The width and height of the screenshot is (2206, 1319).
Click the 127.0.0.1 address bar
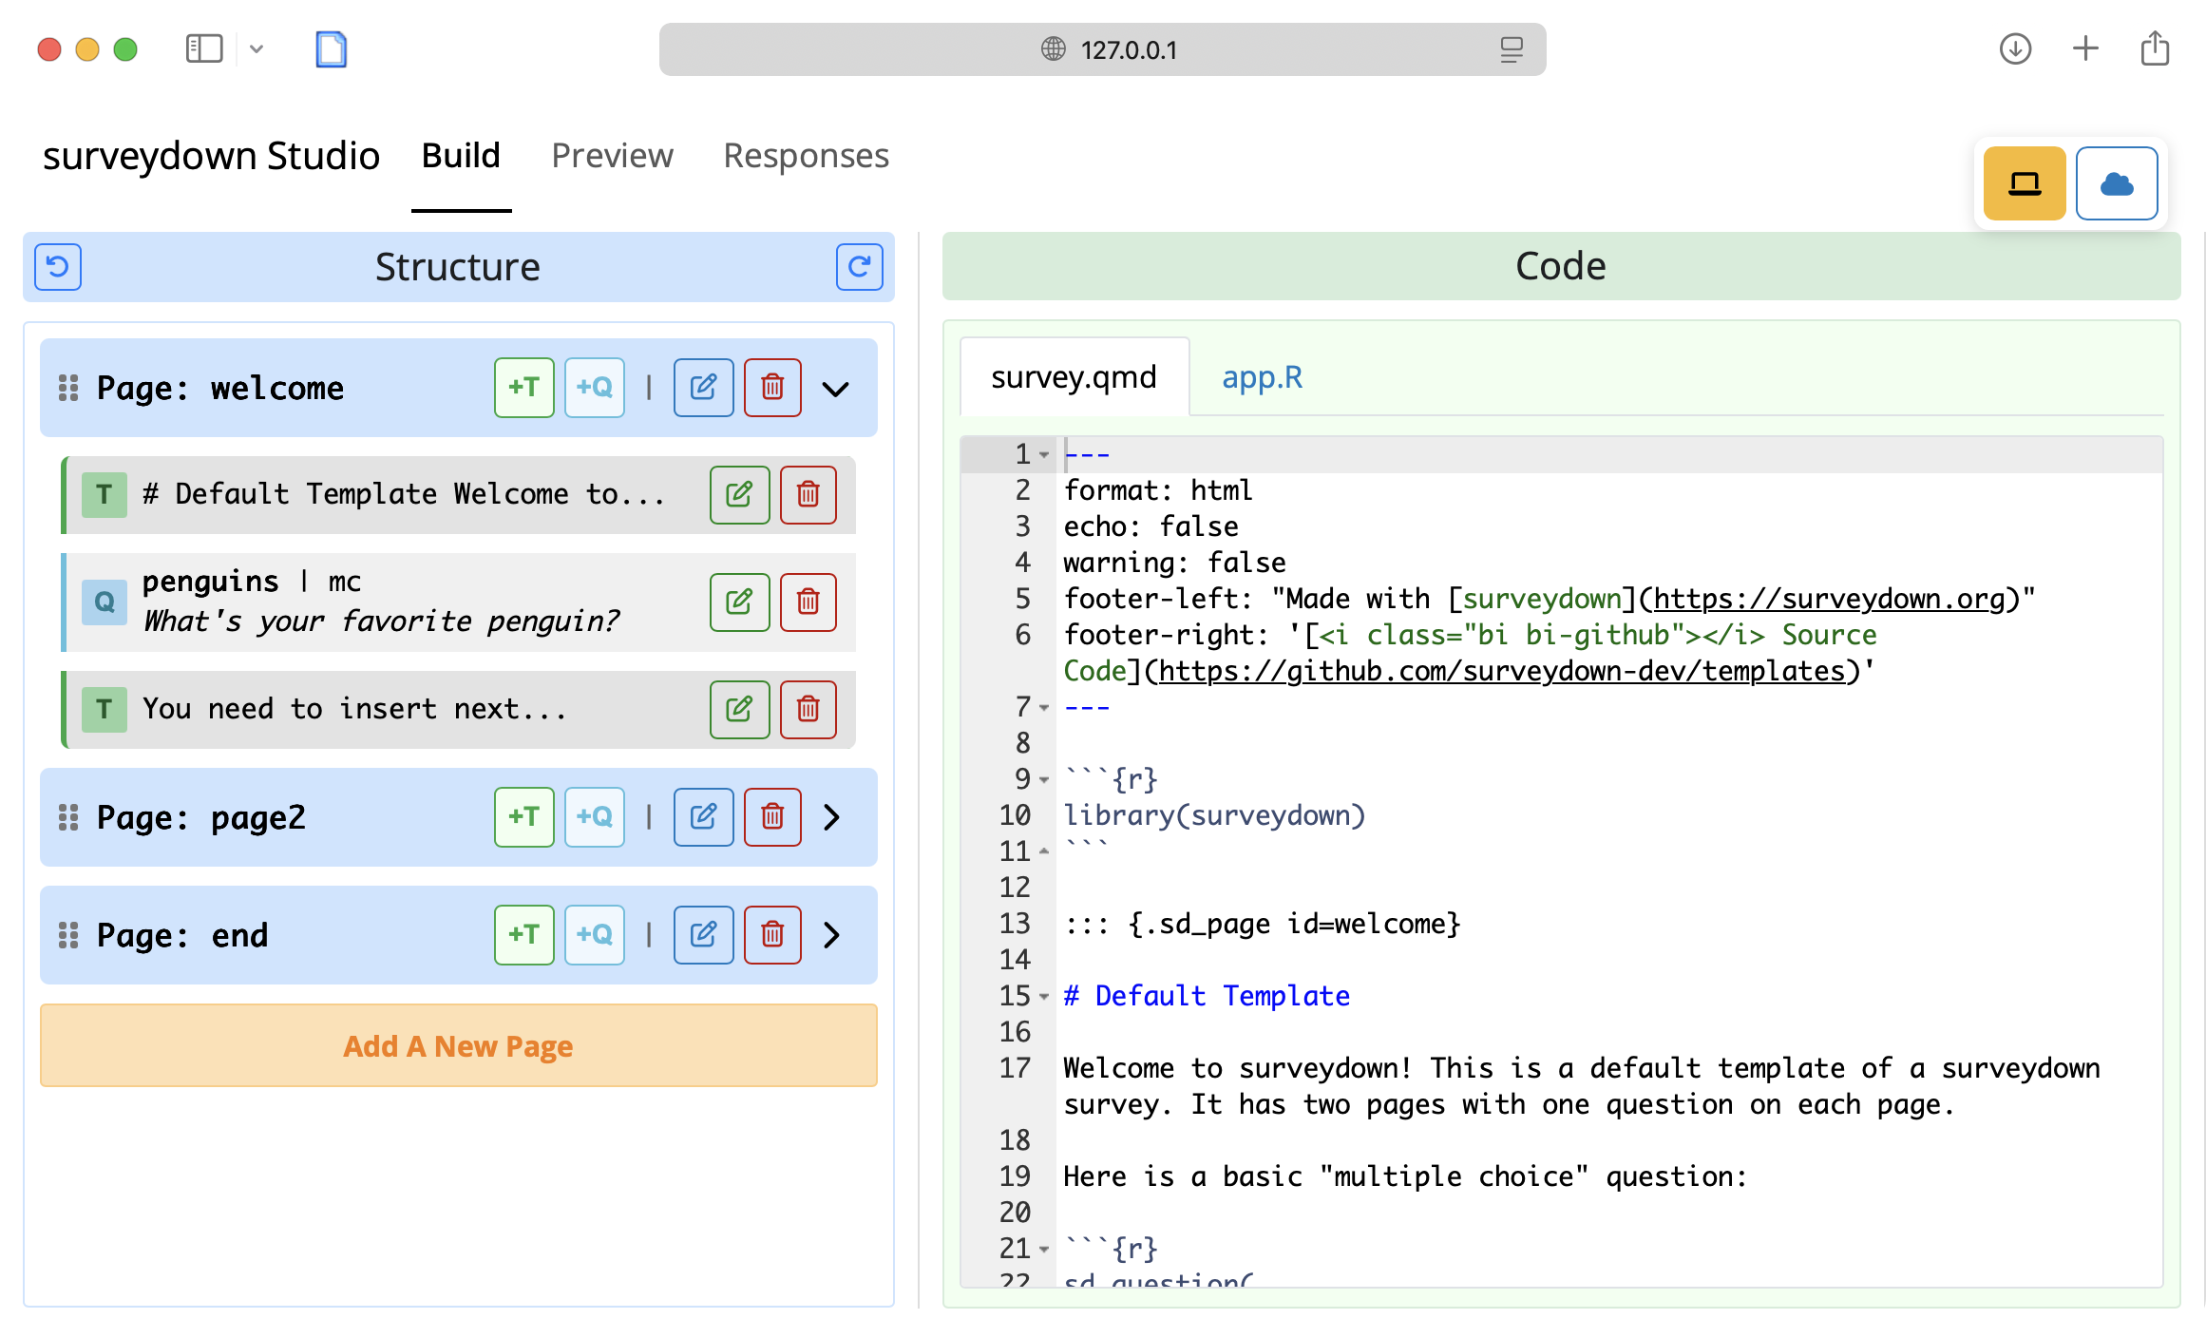pos(1102,49)
